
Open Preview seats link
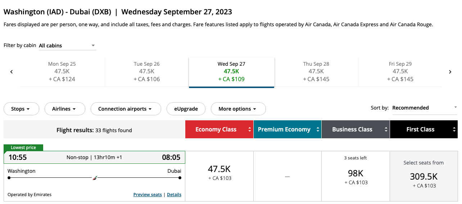148,195
